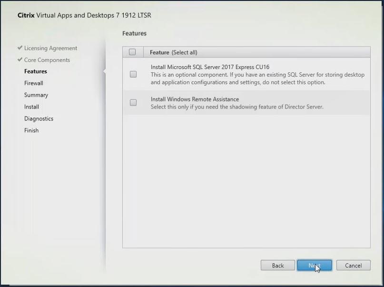
Task: Enable Install Windows Remote Assistance checkbox
Action: (133, 102)
